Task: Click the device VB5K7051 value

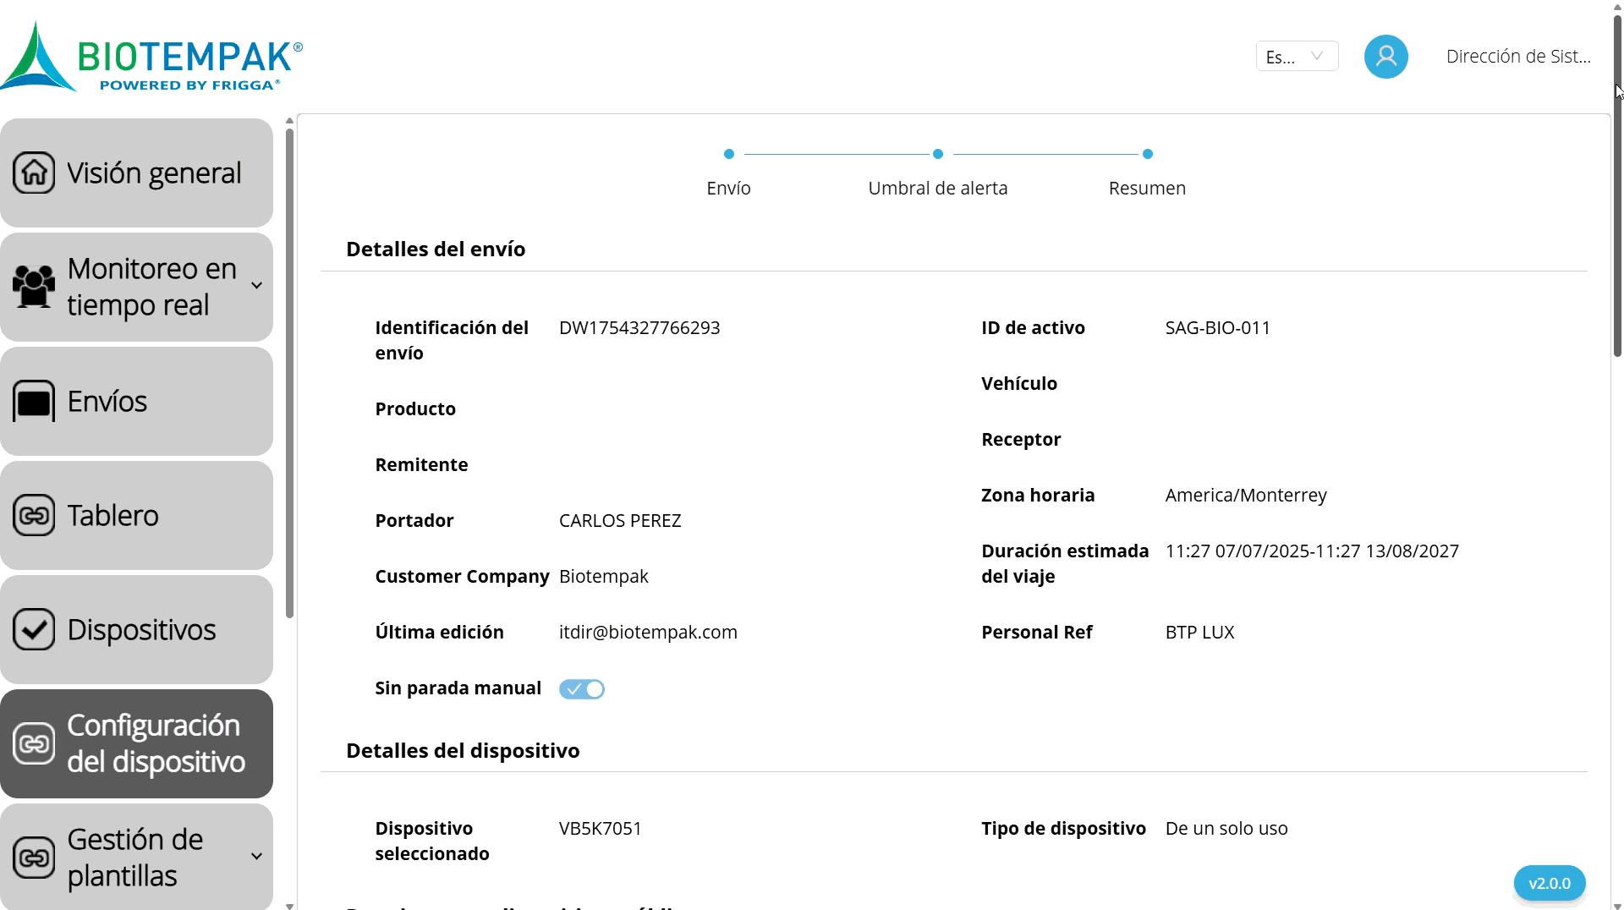Action: pos(601,829)
